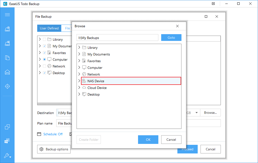This screenshot has width=258, height=163.
Task: Close the Browse dialog
Action: tap(177, 26)
